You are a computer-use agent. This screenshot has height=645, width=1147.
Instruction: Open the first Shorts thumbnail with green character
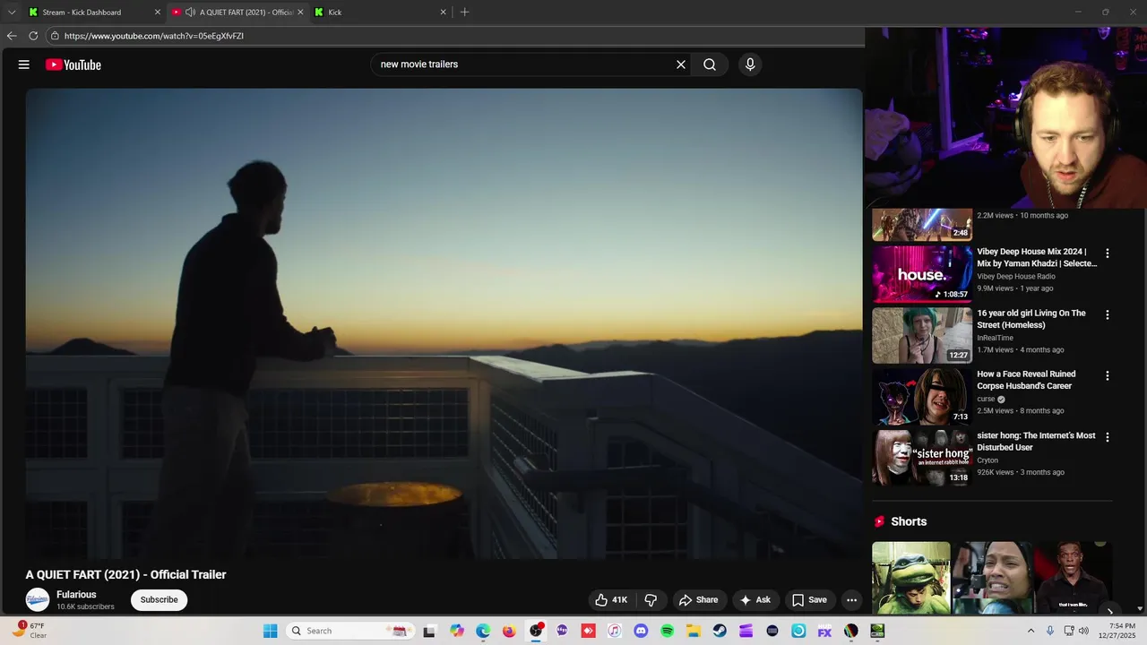(x=911, y=578)
